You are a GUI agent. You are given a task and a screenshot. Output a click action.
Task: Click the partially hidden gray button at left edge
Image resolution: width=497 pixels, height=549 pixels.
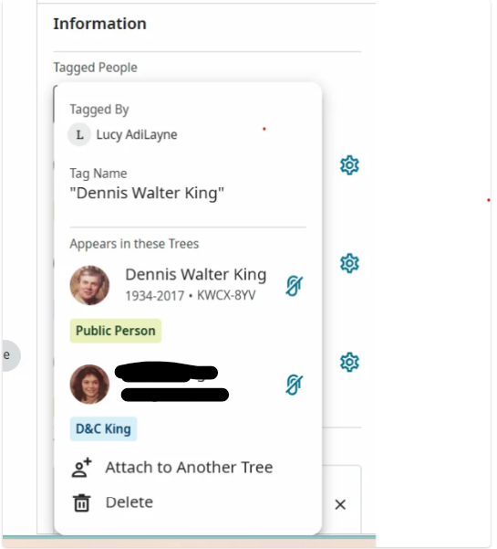click(11, 355)
